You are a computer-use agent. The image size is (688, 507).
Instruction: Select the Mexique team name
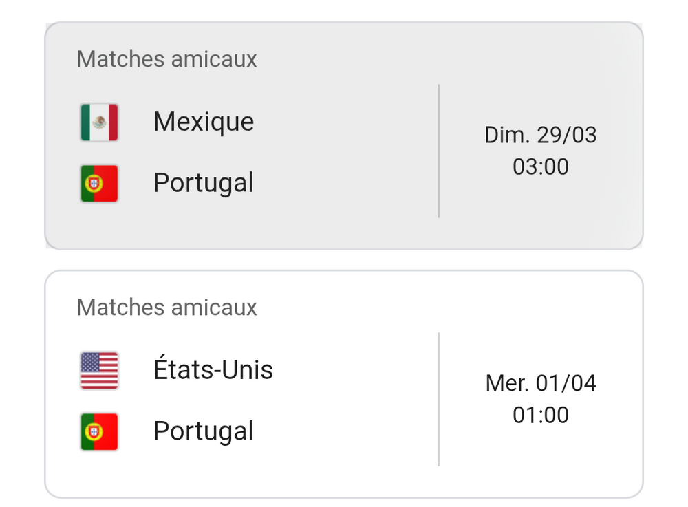[204, 122]
